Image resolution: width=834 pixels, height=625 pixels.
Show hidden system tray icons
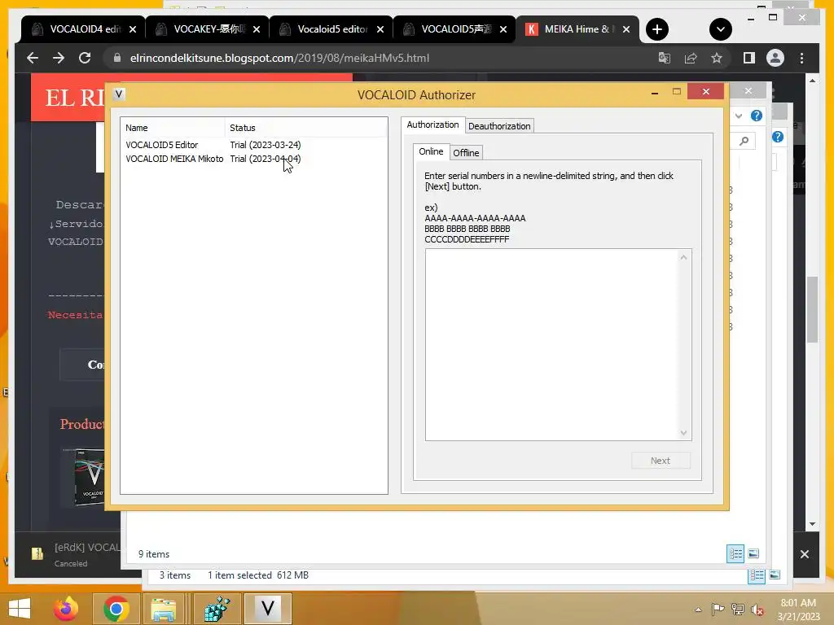[x=698, y=610]
